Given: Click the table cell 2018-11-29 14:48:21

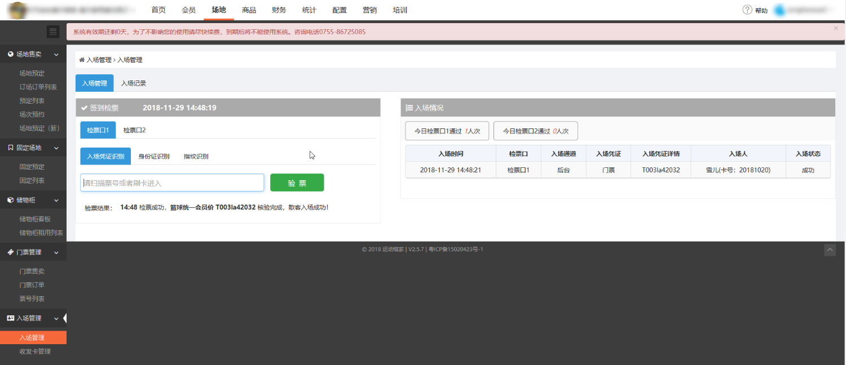Looking at the screenshot, I should click(x=451, y=170).
